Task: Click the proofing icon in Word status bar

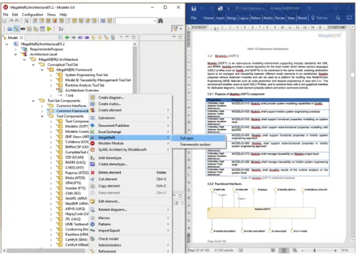Action: (240, 251)
